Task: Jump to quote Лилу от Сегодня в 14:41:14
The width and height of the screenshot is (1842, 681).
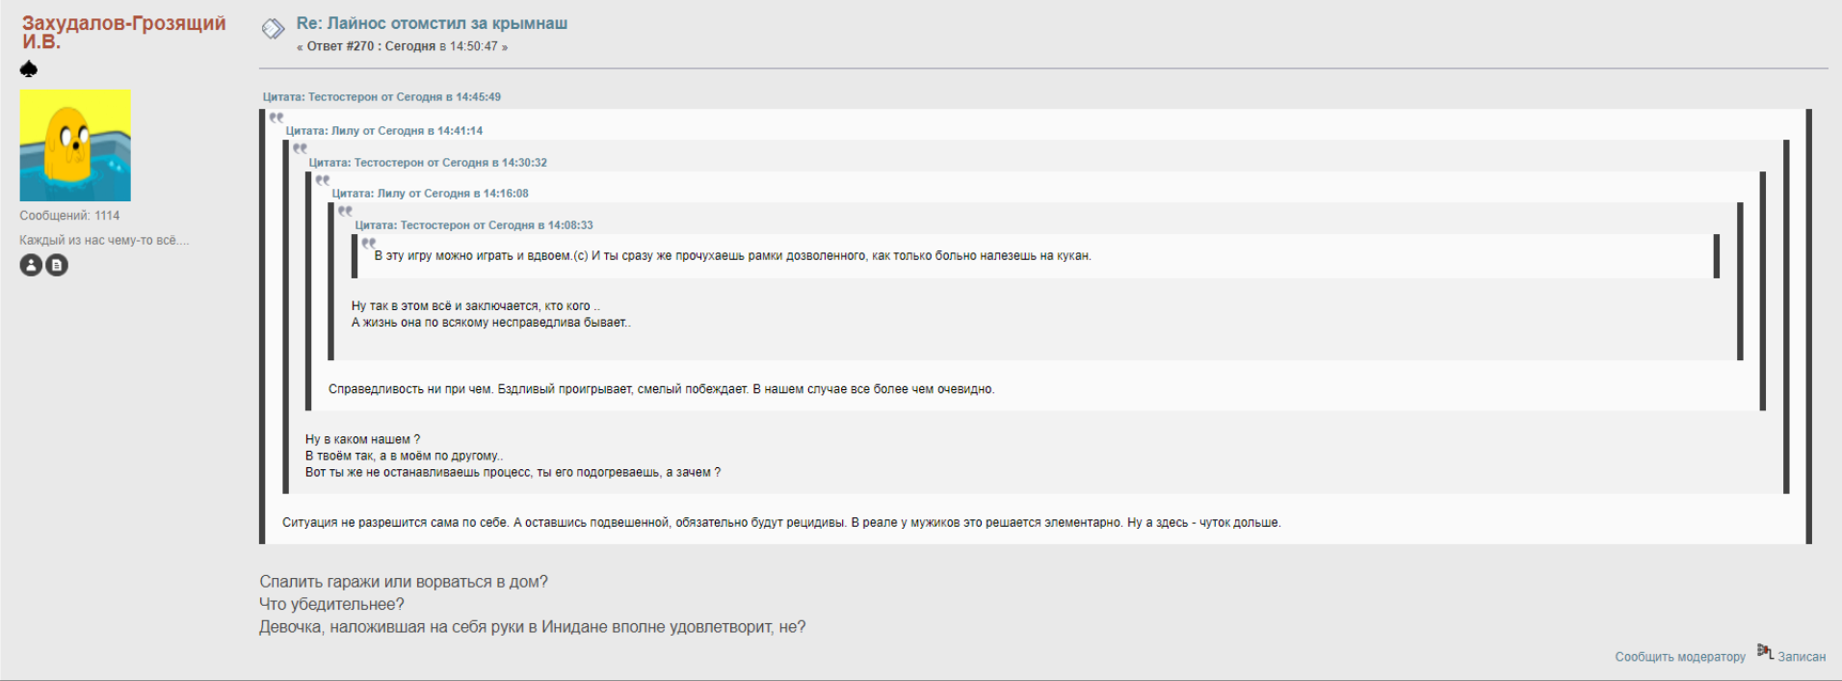Action: pyautogui.click(x=384, y=131)
